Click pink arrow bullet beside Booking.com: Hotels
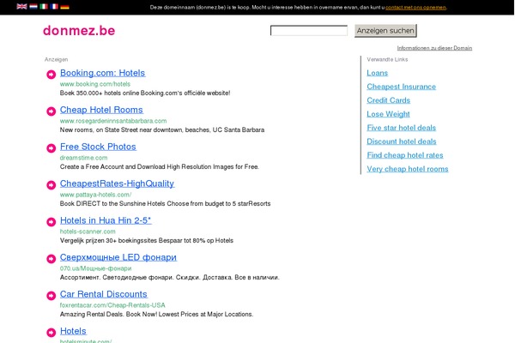The height and width of the screenshot is (343, 515). pos(51,75)
